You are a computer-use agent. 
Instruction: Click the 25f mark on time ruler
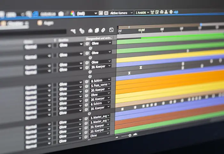[120, 31]
